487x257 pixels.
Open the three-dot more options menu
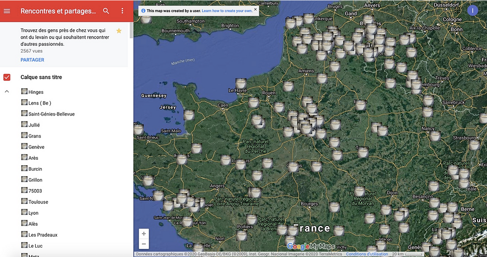pos(122,11)
